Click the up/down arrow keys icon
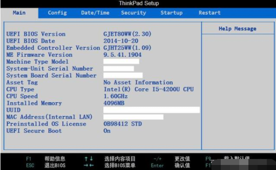Viewport: 276px width, 170px height. 89,159
